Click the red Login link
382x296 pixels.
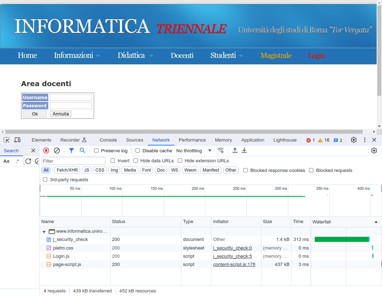(x=317, y=55)
